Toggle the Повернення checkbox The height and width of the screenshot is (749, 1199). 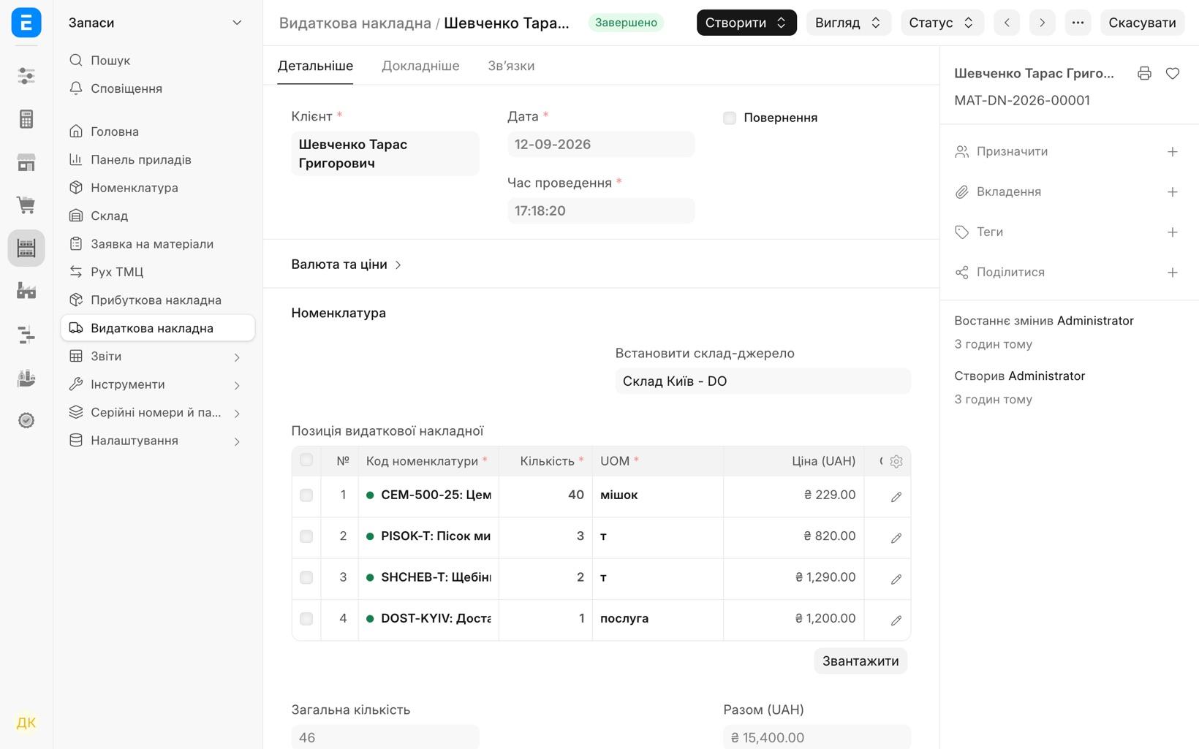tap(730, 118)
